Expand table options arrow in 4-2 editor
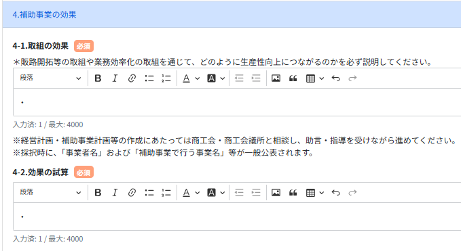 click(322, 192)
